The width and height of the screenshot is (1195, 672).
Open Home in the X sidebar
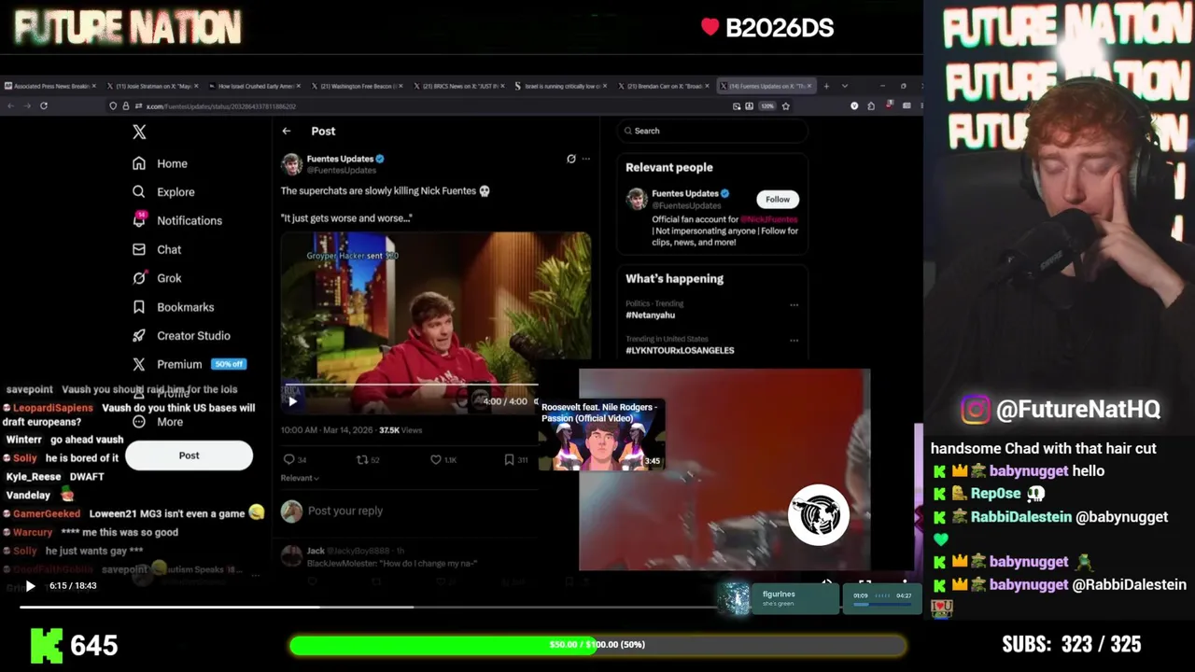point(160,163)
